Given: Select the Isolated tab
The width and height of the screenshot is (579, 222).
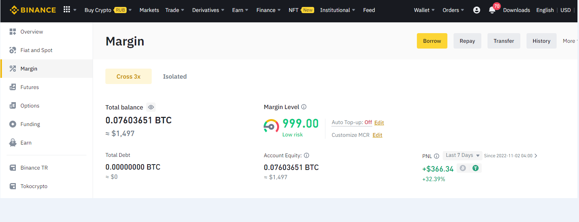Looking at the screenshot, I should [175, 76].
